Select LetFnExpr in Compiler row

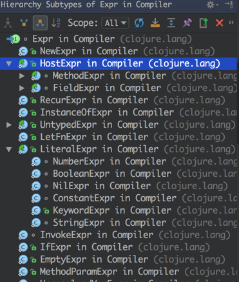pos(119,137)
